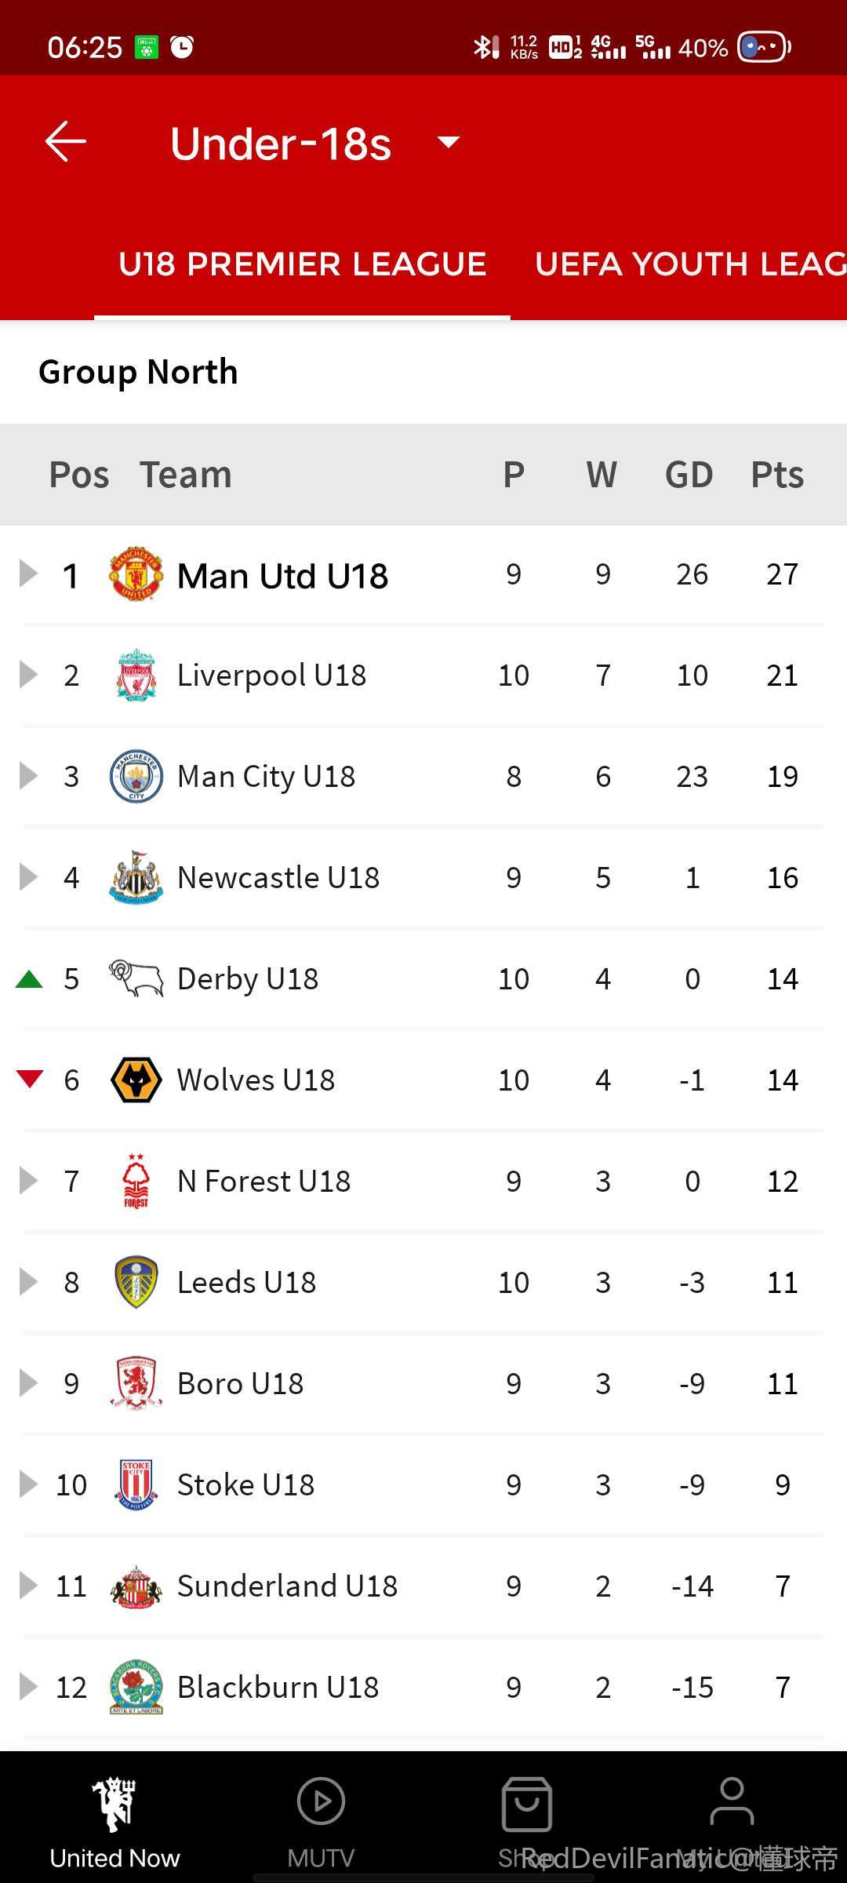
Task: Select the U18 Premier League tab
Action: click(302, 264)
